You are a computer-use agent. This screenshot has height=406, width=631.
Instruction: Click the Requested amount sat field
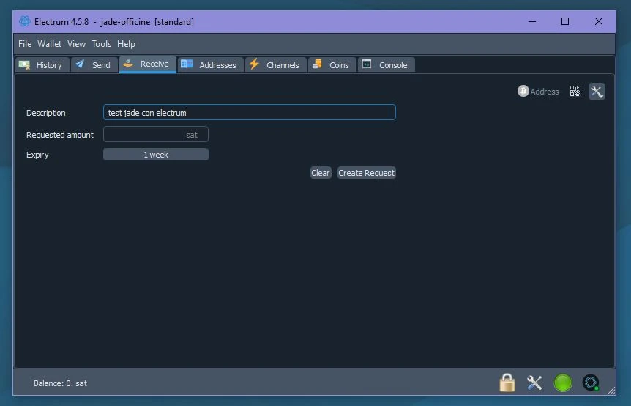155,135
